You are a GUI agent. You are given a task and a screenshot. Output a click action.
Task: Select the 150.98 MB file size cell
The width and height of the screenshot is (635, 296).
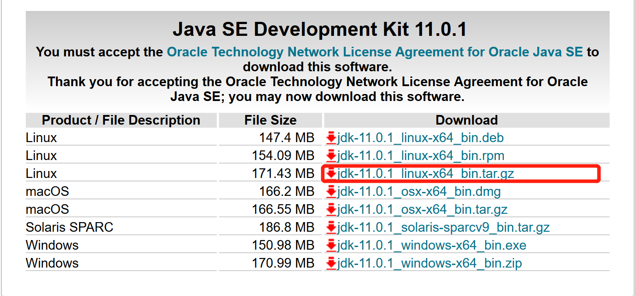(271, 246)
